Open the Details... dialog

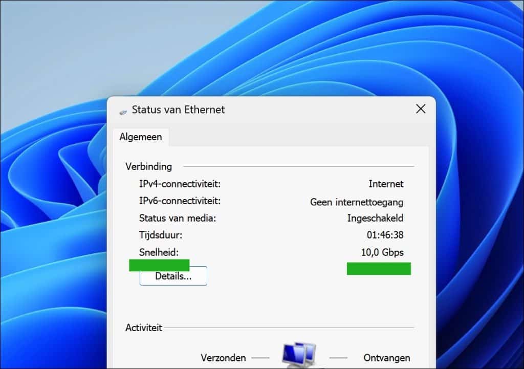tap(172, 276)
